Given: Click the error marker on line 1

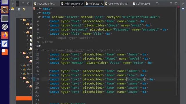Looking at the screenshot, I should (34, 8).
